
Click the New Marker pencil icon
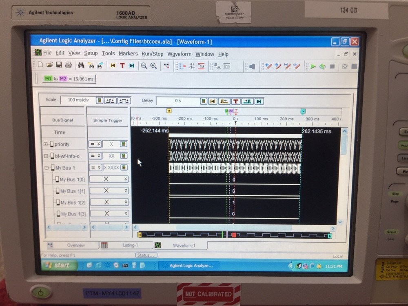(x=268, y=67)
